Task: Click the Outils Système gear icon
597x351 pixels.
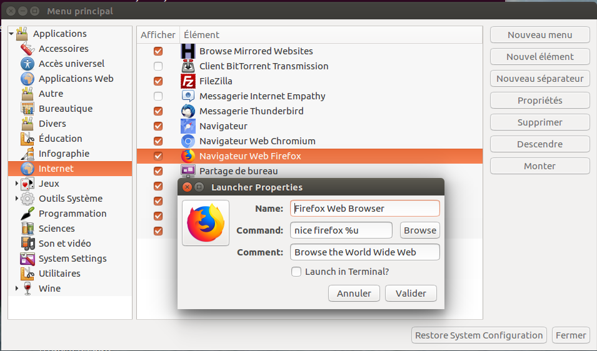Action: (28, 199)
